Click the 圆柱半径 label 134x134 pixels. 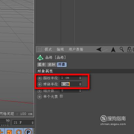(x=51, y=78)
